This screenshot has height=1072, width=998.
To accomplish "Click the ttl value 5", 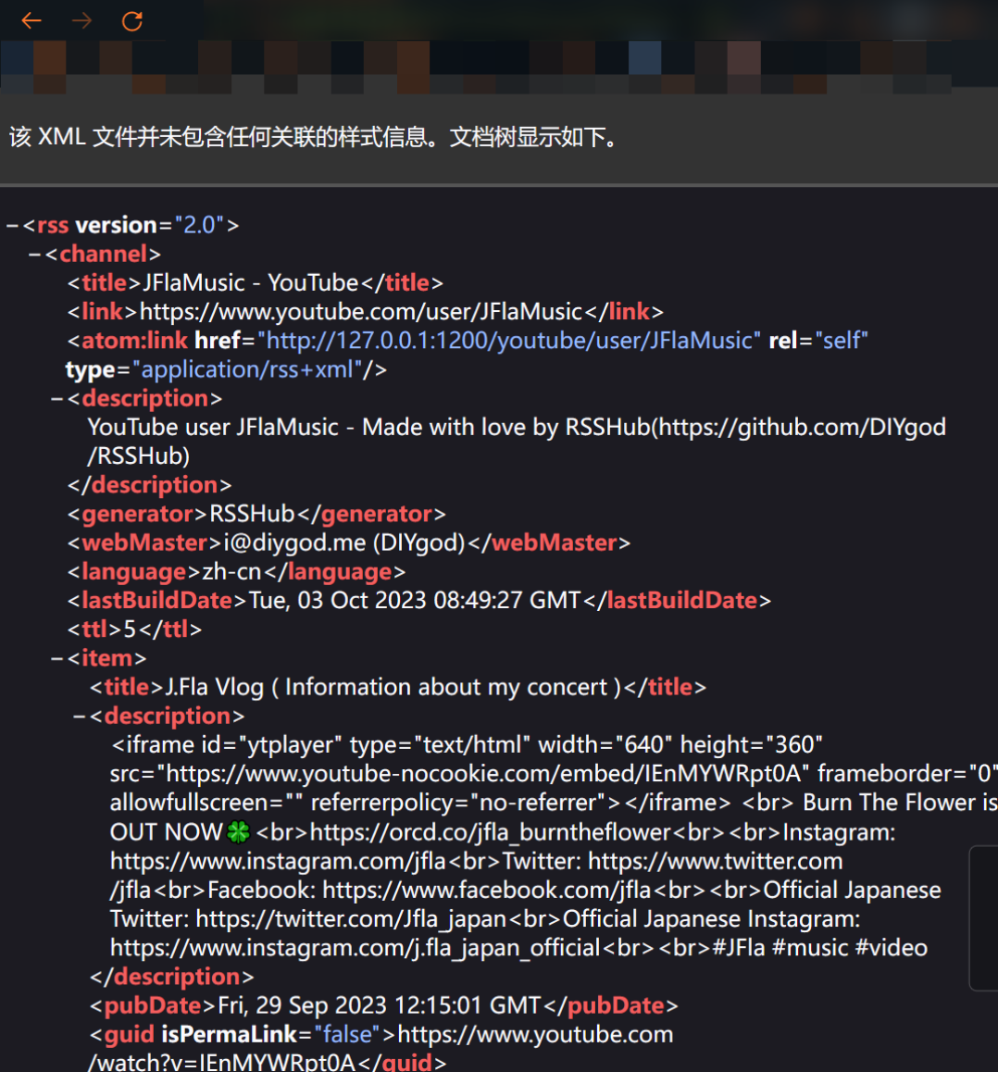I will (x=131, y=629).
